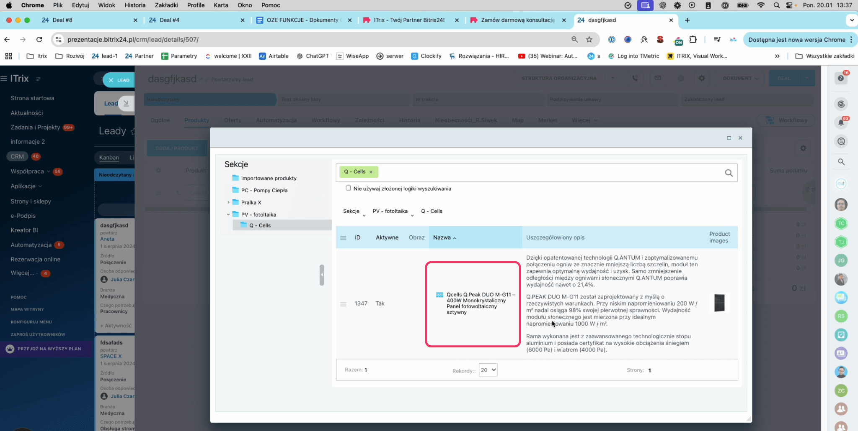
Task: Switch to Deal #8 browser tab
Action: 89,20
